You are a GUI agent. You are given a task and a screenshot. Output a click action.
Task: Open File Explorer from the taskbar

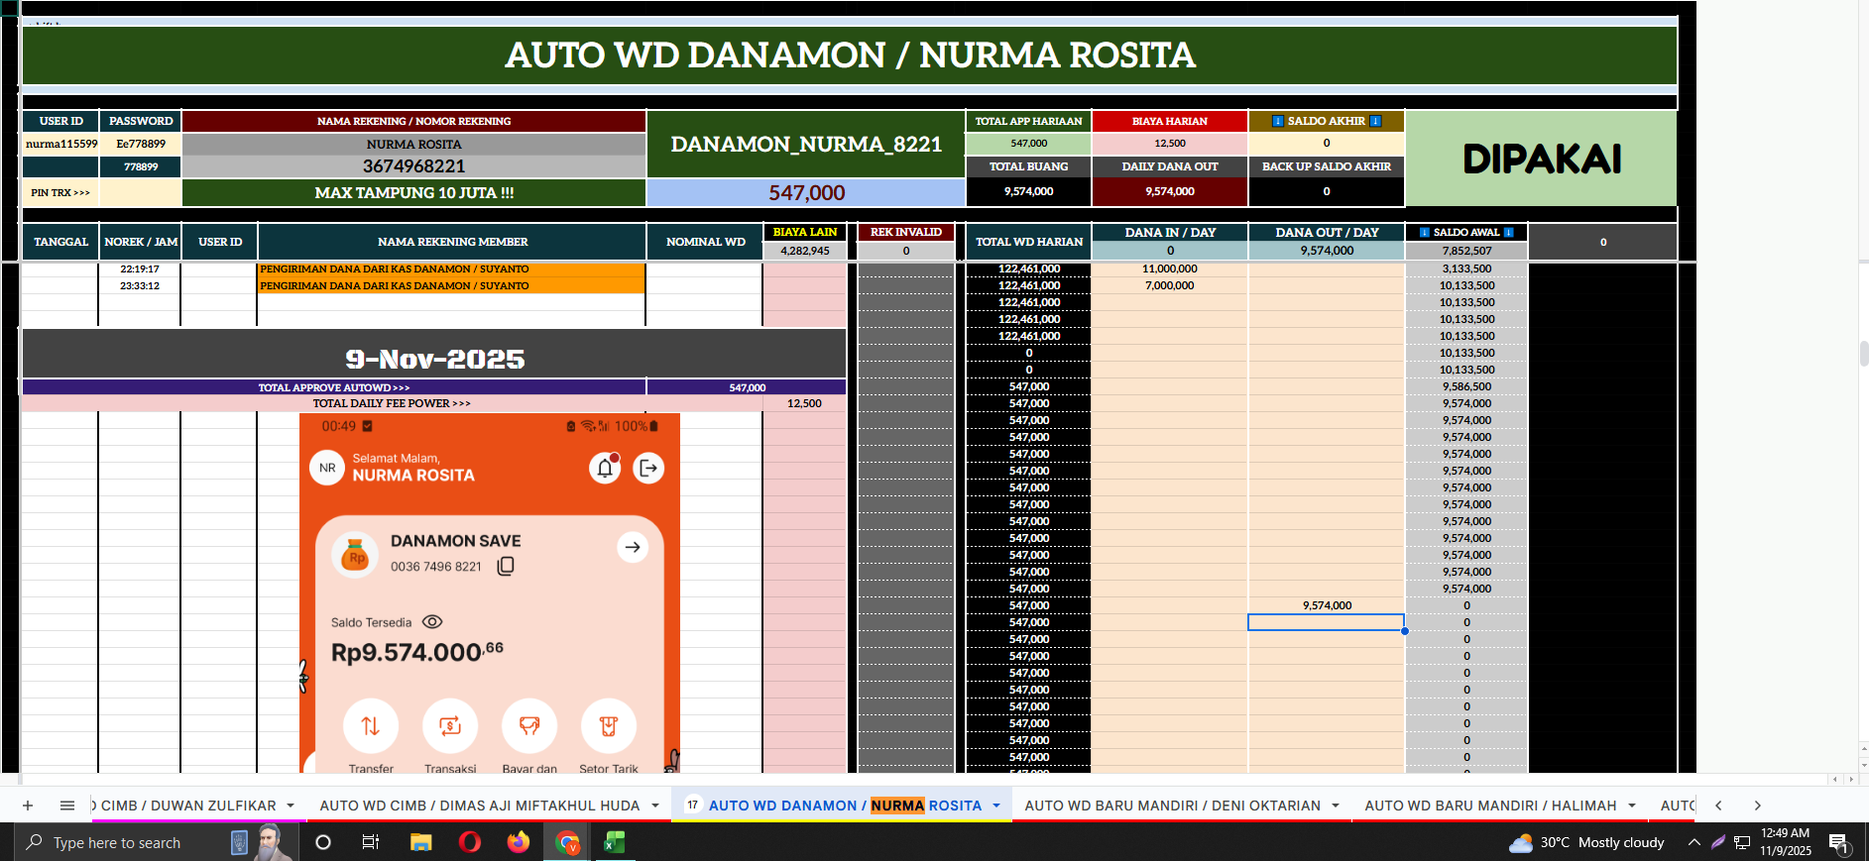(x=420, y=842)
